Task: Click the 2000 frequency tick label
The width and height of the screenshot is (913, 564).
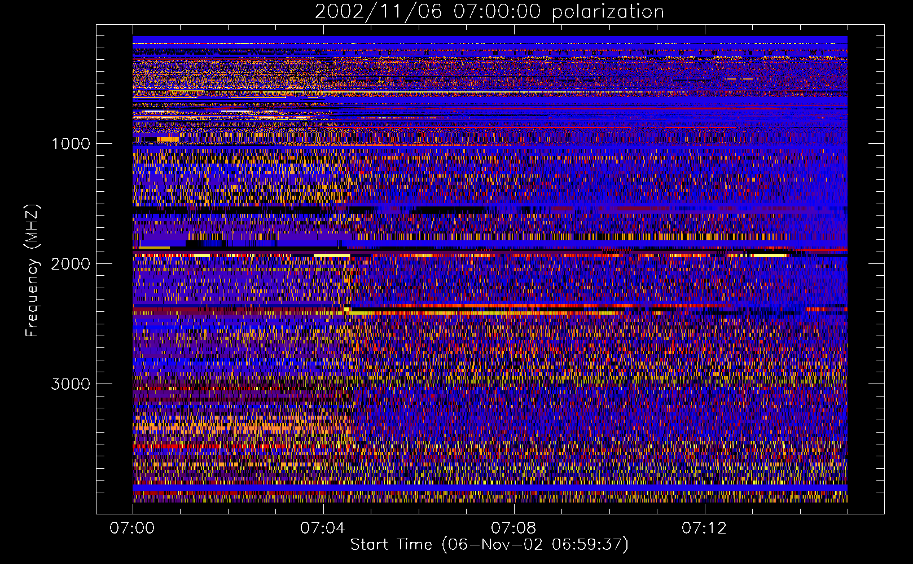Action: 71,264
